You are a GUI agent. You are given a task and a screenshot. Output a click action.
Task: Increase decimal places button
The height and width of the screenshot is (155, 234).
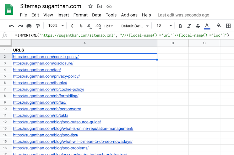[98, 26]
